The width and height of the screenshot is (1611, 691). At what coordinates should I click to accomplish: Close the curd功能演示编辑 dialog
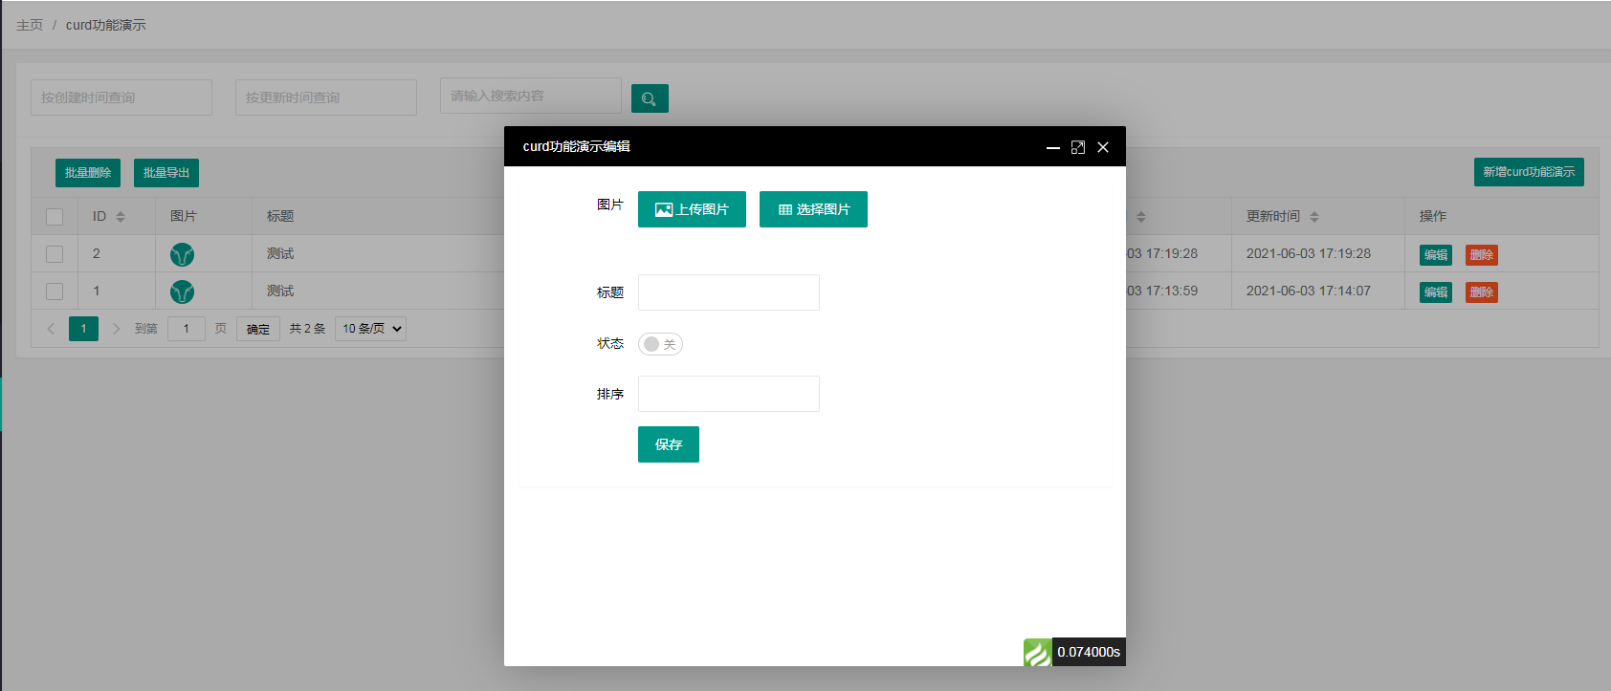[x=1103, y=147]
